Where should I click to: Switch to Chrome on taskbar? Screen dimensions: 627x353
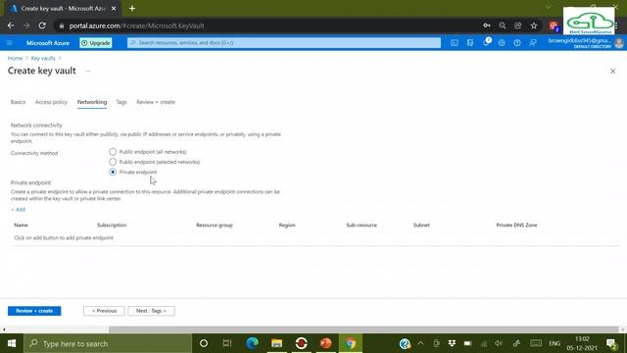coord(351,343)
